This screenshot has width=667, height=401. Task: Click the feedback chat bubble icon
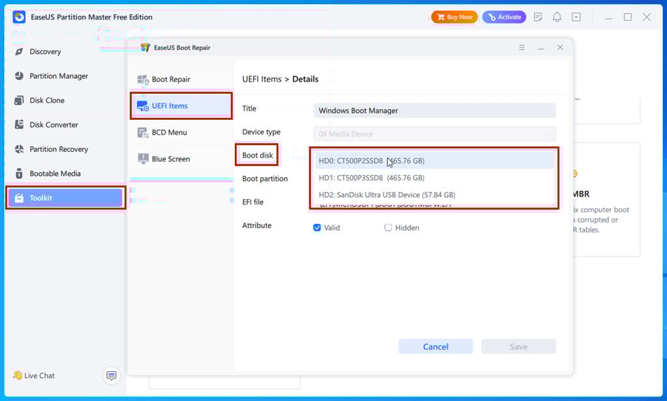[x=111, y=376]
